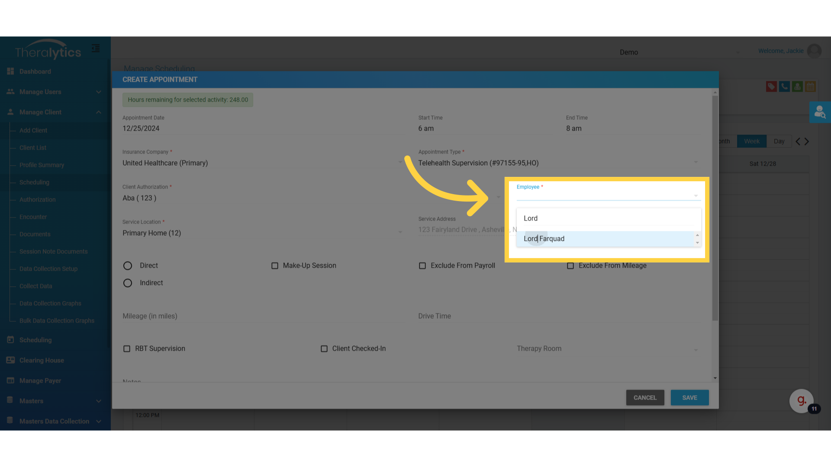The height and width of the screenshot is (467, 831).
Task: Check the Make-Up Session checkbox
Action: [275, 265]
